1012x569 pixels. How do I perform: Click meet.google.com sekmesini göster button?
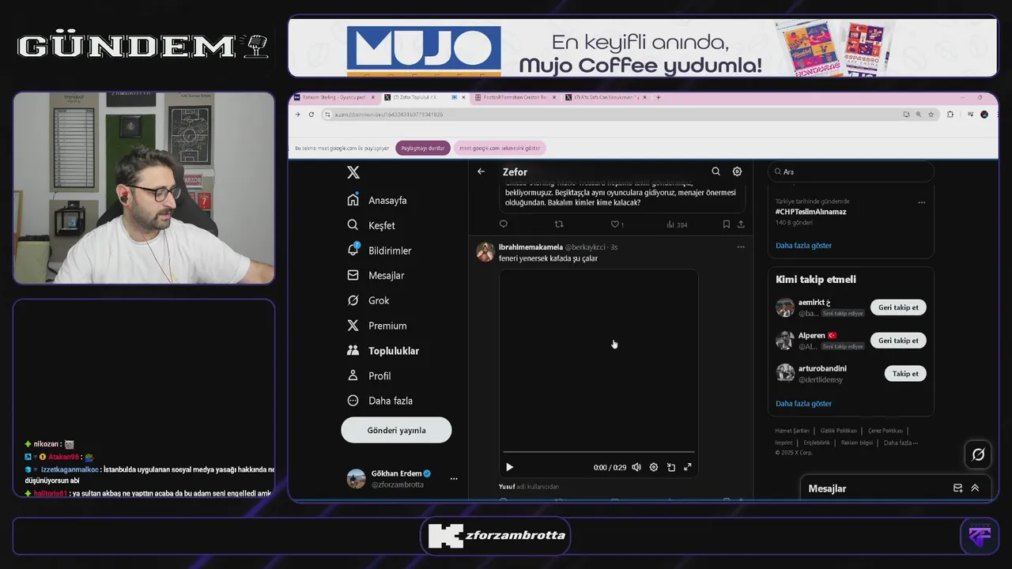[500, 148]
